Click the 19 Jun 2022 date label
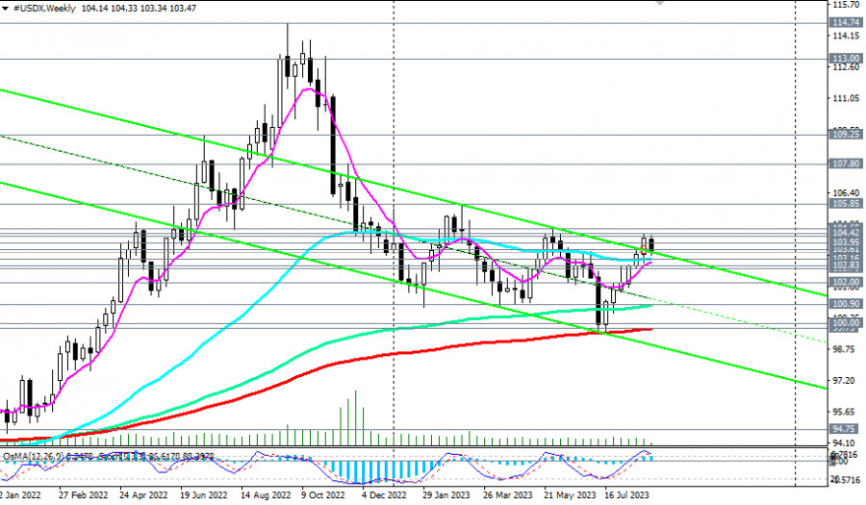The height and width of the screenshot is (505, 866). click(203, 495)
